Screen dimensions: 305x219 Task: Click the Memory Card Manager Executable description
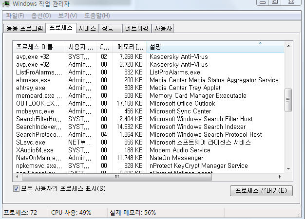198,95
